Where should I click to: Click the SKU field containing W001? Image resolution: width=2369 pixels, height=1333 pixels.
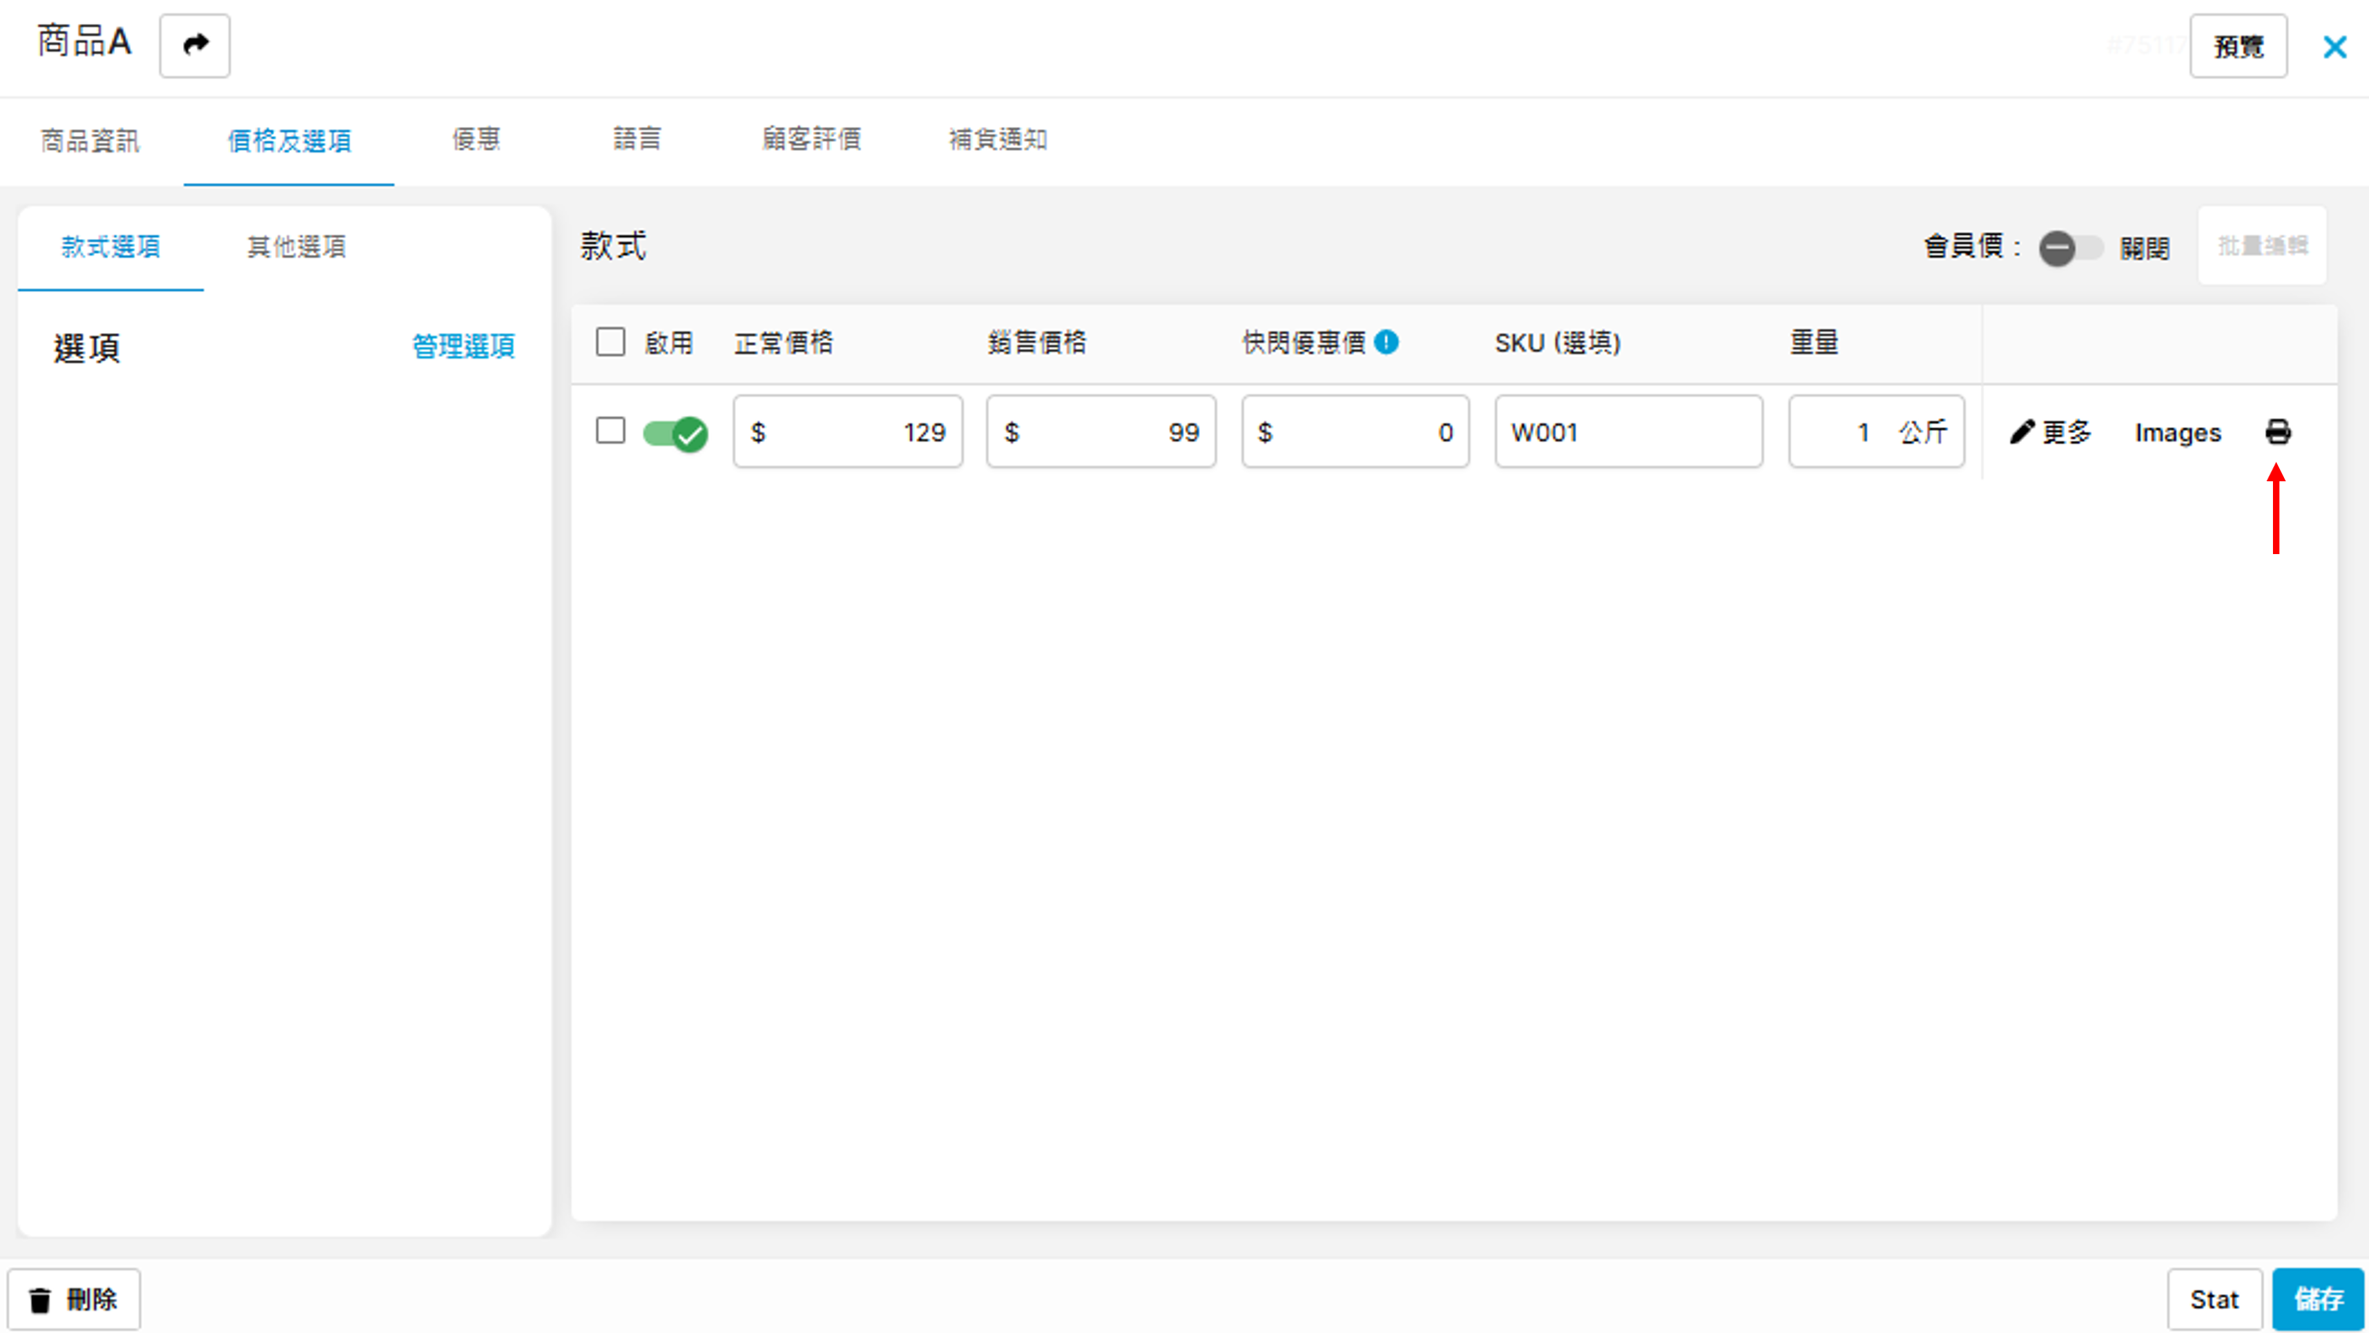1628,432
